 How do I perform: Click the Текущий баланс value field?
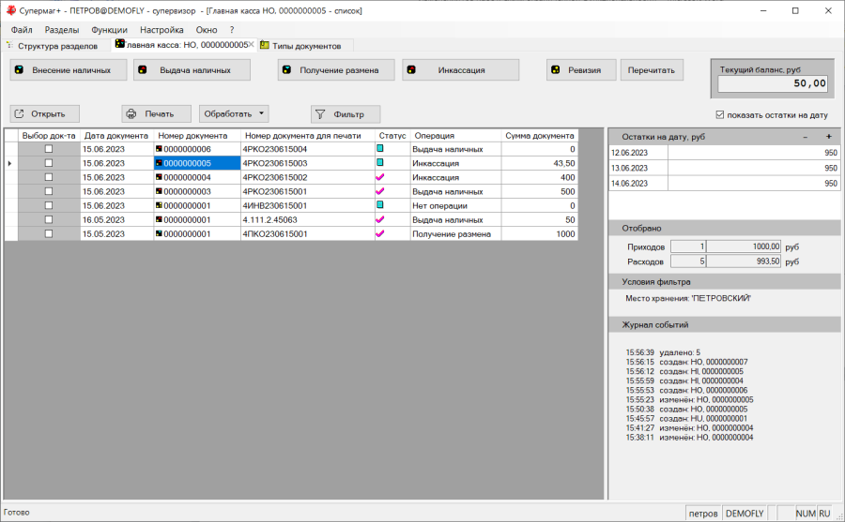point(774,83)
